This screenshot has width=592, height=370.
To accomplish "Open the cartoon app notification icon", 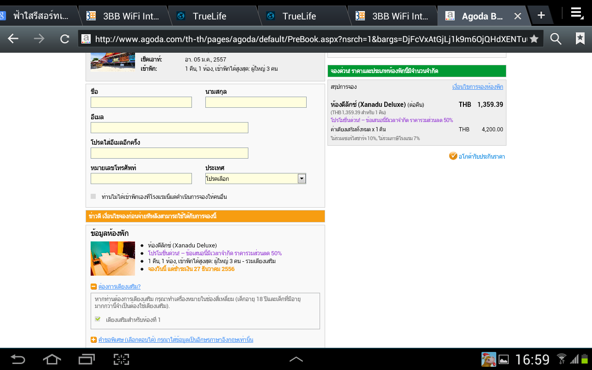I will pos(488,359).
